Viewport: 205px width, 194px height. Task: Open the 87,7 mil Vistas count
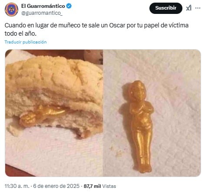tap(100, 186)
